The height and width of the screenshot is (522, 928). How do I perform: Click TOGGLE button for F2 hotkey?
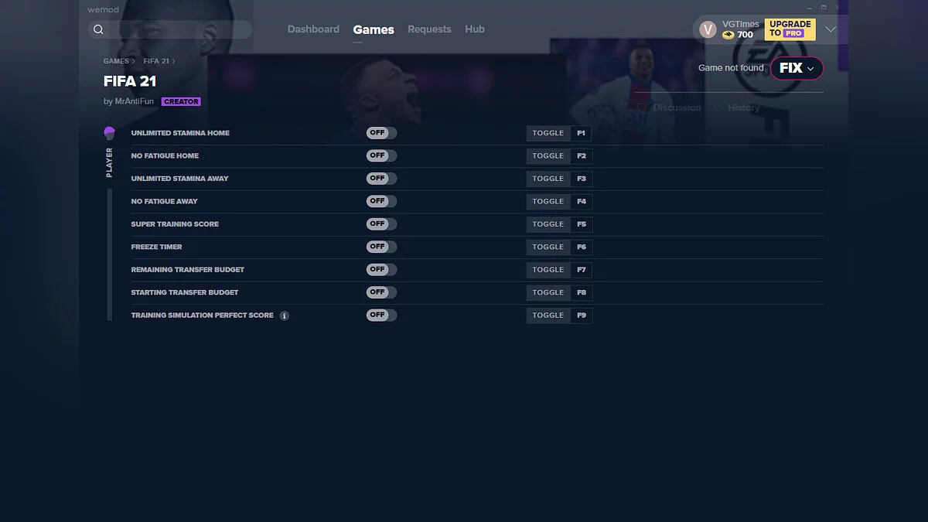548,155
